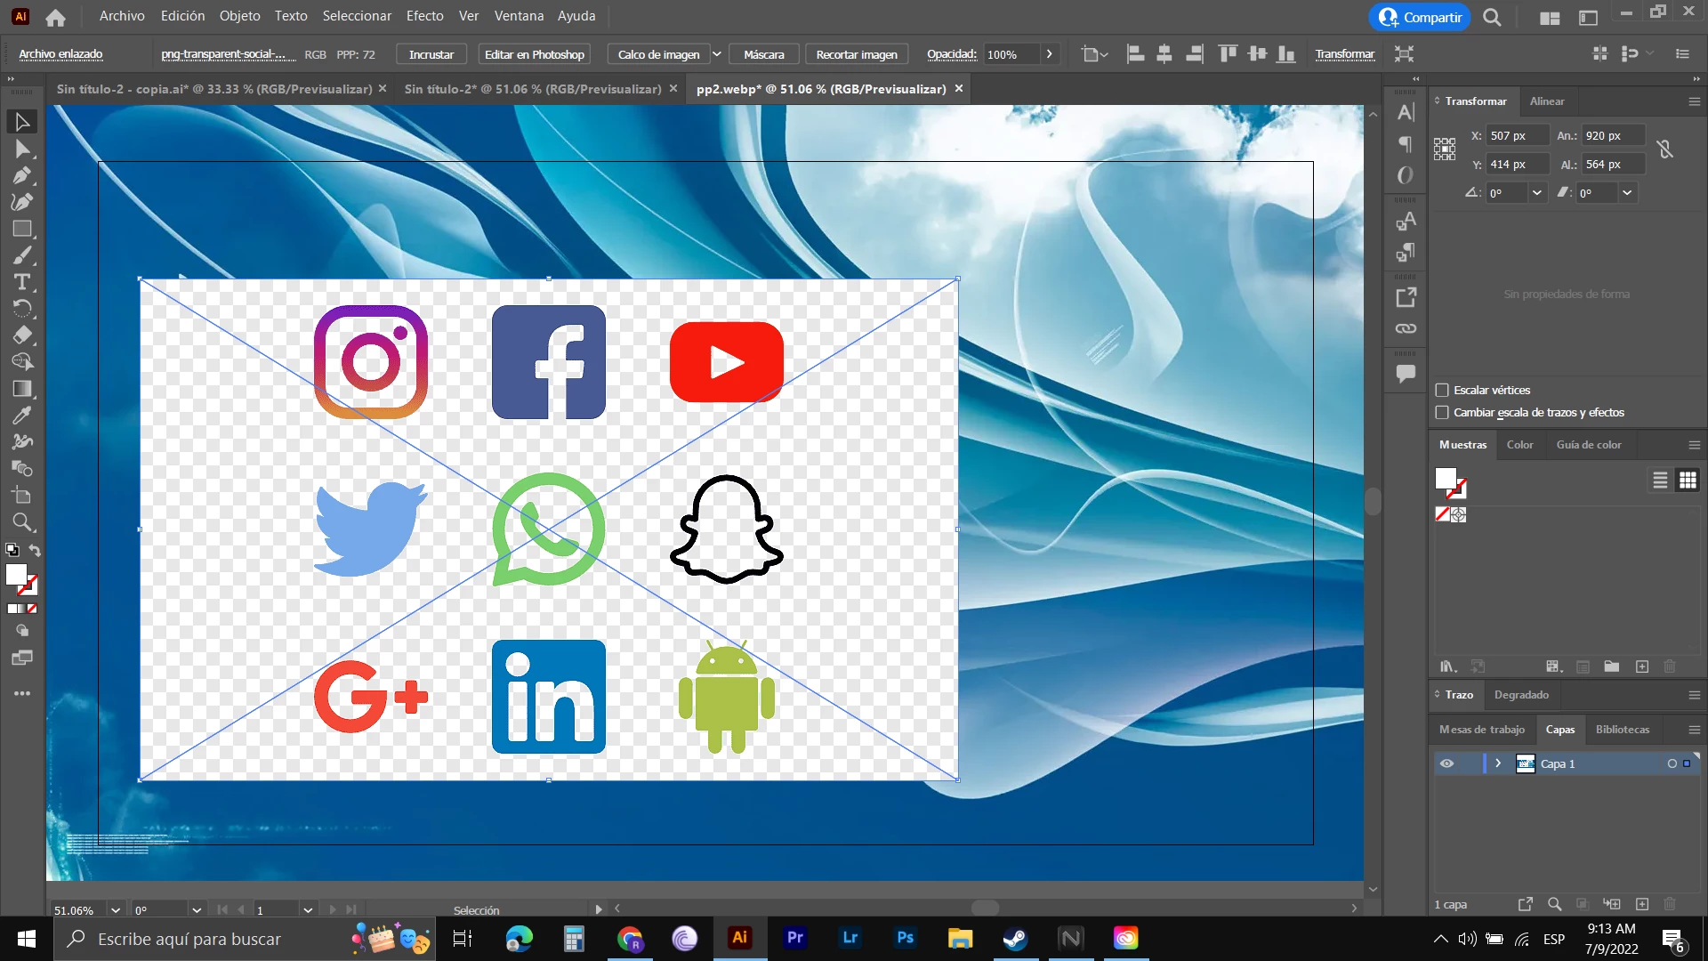Select the Eraser tool

click(x=22, y=335)
